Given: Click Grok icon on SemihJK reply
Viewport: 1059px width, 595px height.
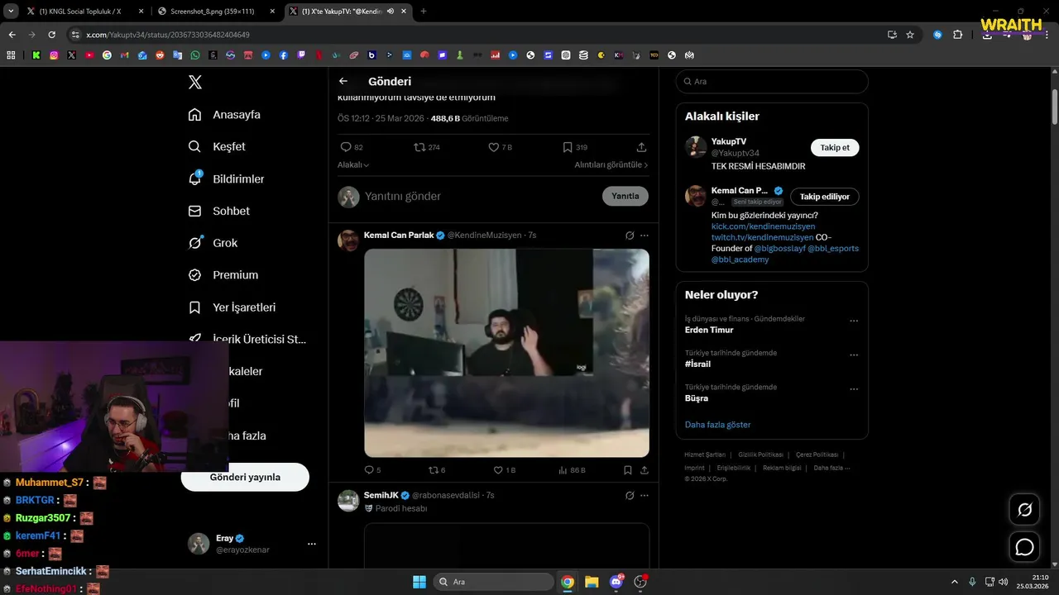Looking at the screenshot, I should 630,495.
